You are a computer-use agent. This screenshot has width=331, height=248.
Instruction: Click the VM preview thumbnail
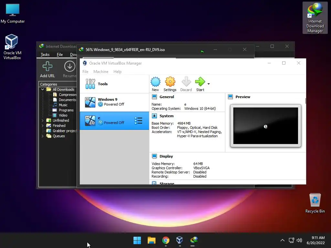coord(266,126)
